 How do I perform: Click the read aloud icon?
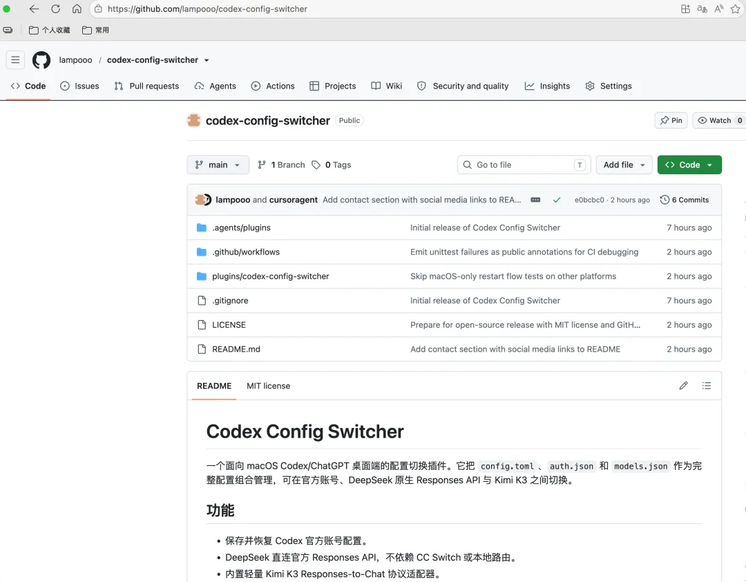pos(719,8)
